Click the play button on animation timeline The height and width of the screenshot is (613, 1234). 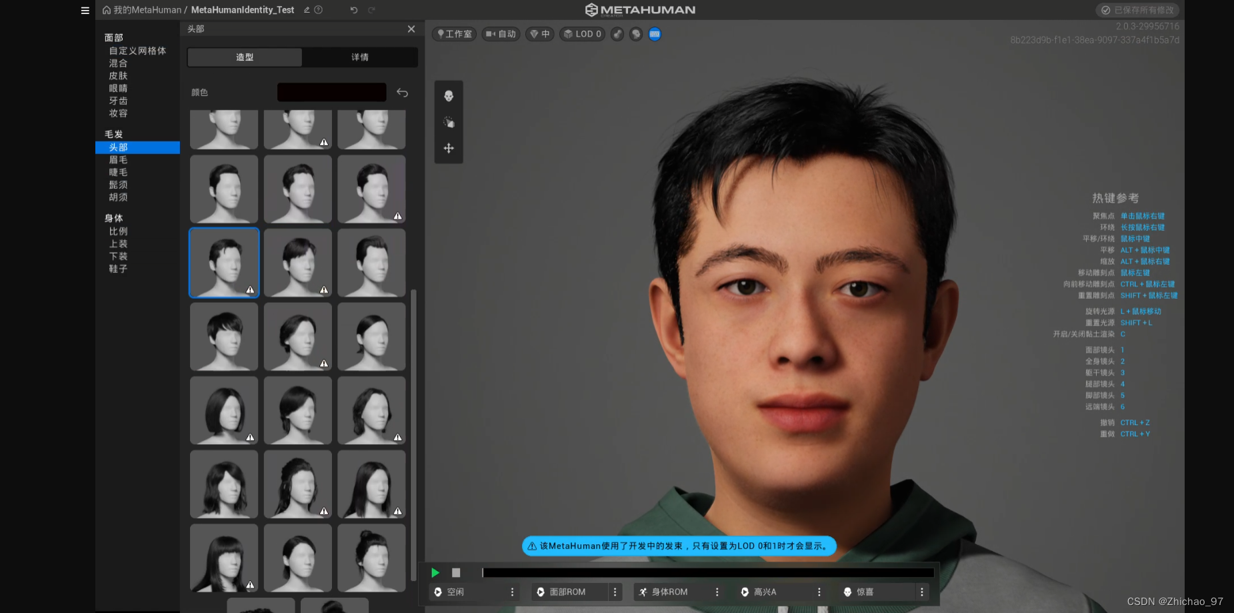coord(435,572)
